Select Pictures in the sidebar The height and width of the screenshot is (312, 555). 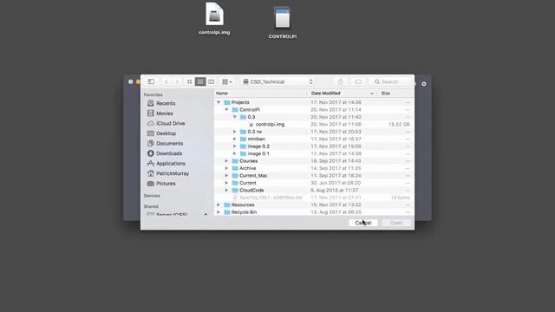click(166, 184)
